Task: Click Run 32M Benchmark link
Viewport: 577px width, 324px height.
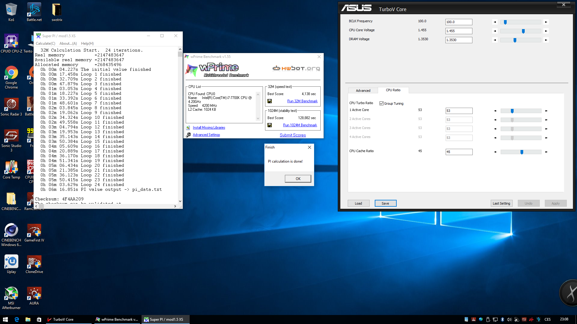Action: pyautogui.click(x=302, y=101)
